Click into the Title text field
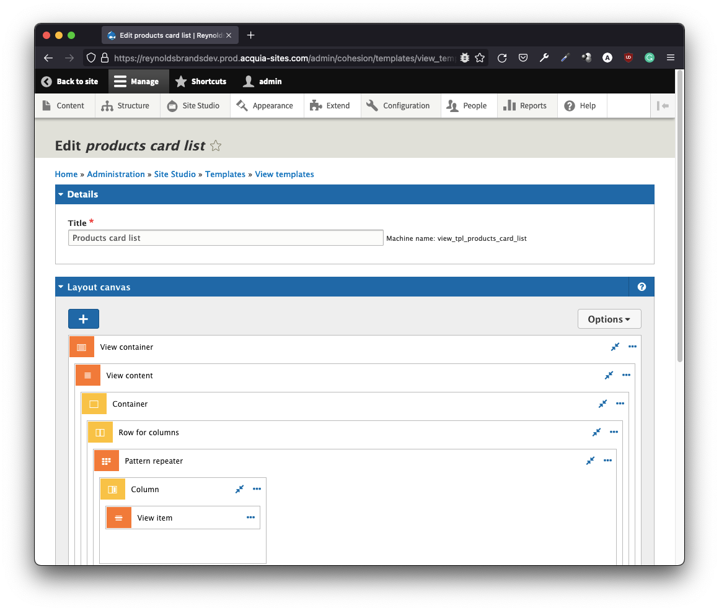This screenshot has width=719, height=611. pyautogui.click(x=226, y=238)
